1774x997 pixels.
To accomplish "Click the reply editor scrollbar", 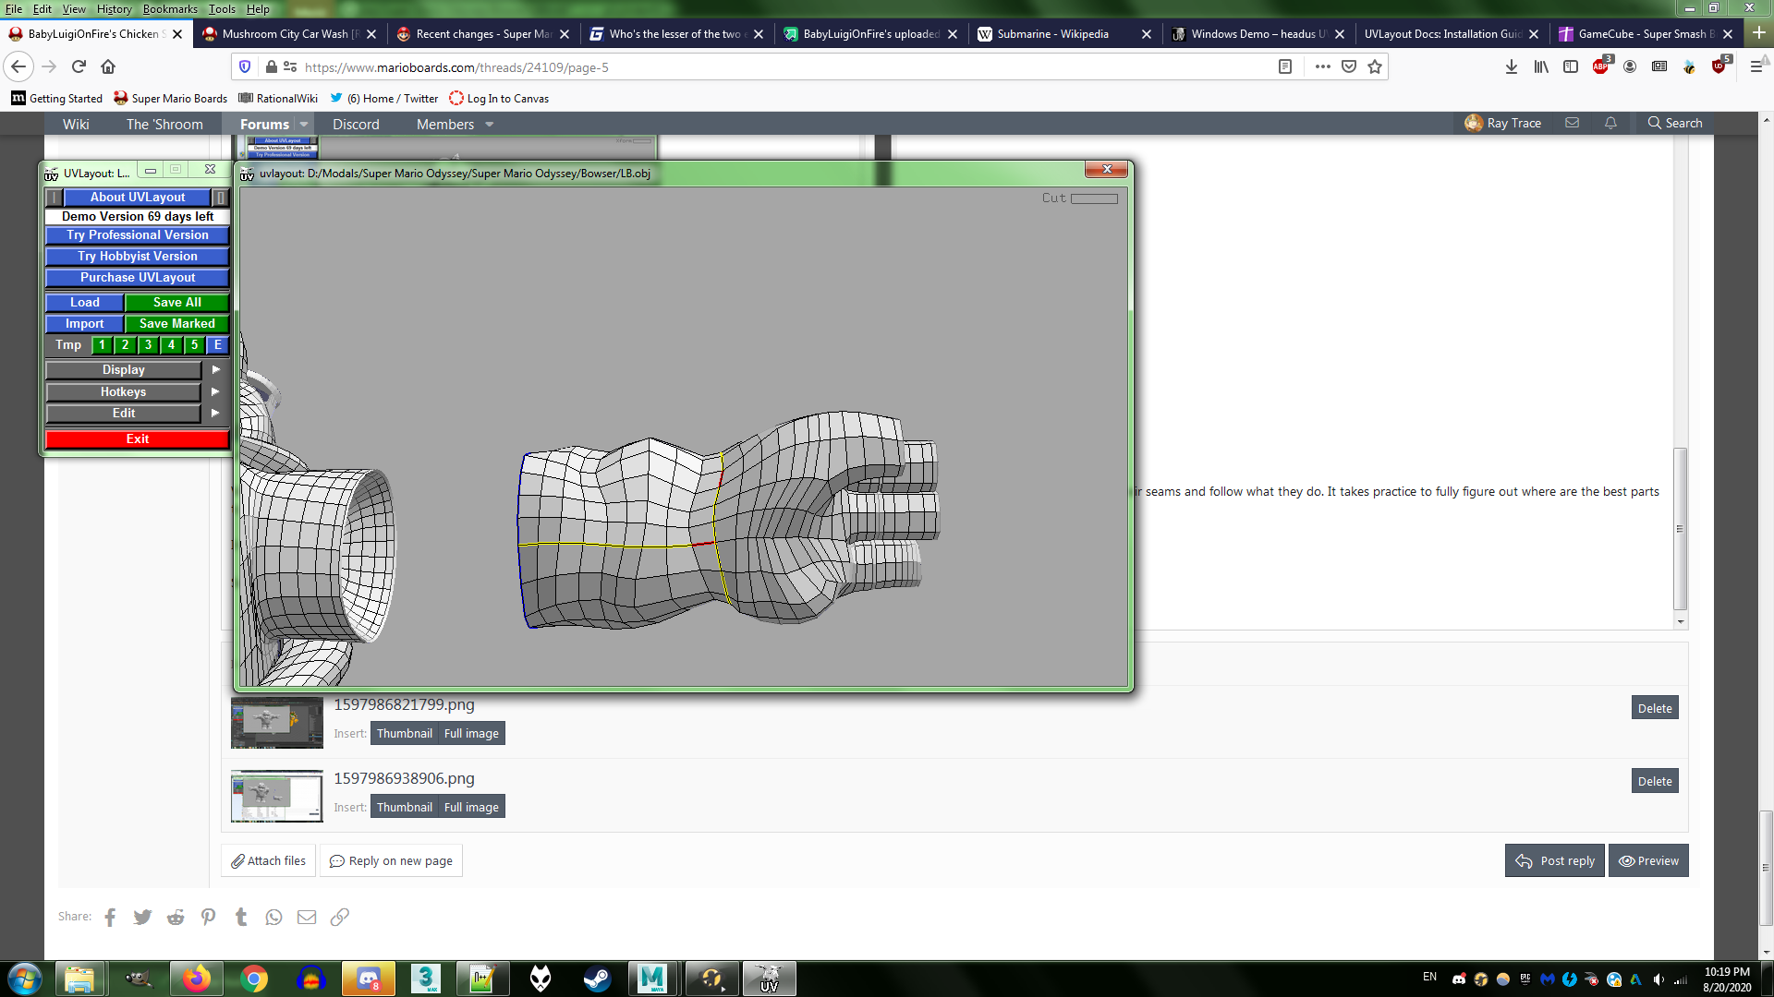I will 1681,529.
